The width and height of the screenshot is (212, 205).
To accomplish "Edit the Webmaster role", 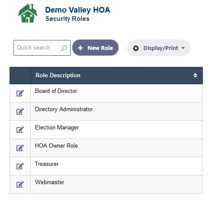I will (x=20, y=185).
